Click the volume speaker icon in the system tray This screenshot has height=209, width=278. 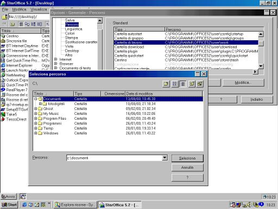(249, 205)
